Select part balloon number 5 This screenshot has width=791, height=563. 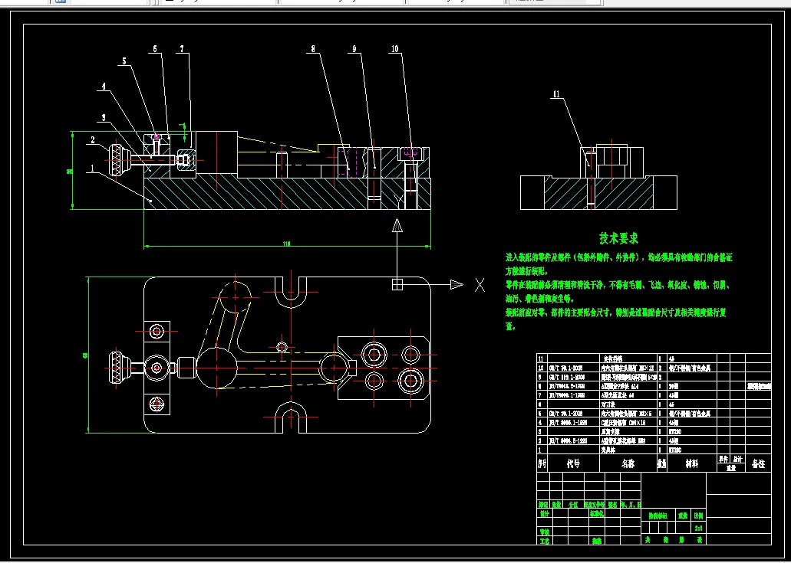pyautogui.click(x=124, y=61)
